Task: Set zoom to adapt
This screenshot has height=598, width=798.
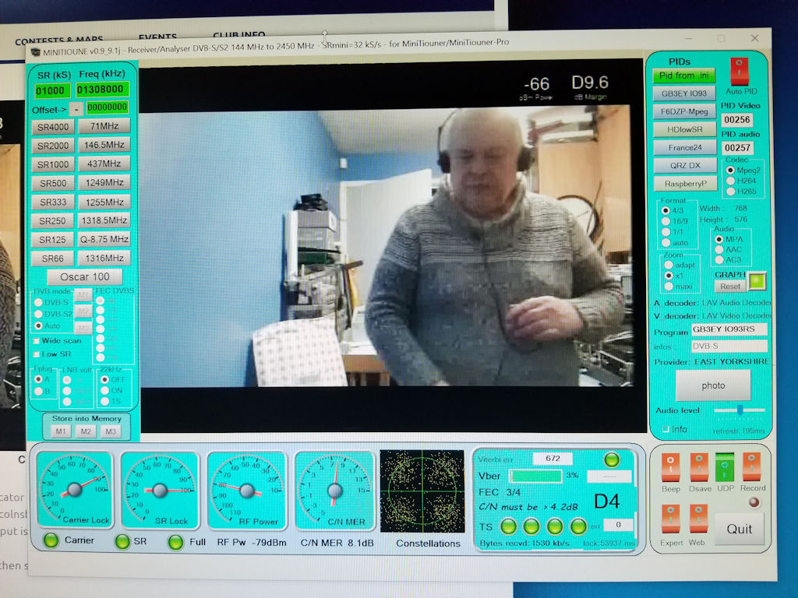Action: [x=669, y=265]
